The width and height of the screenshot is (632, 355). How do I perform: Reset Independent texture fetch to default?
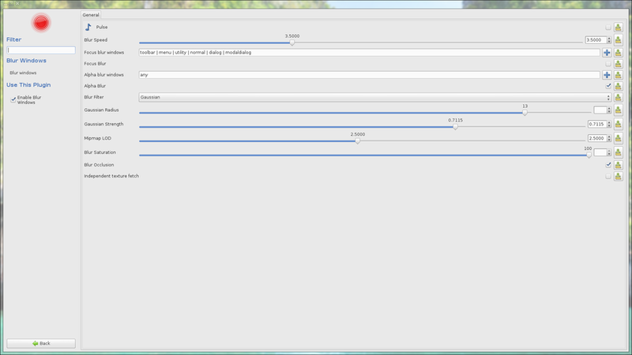pyautogui.click(x=619, y=176)
